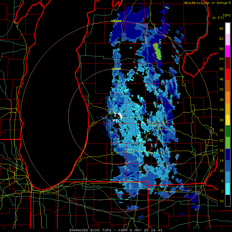The height and width of the screenshot is (232, 232).
Task: Pick the dark green legend swatch
Action: pos(228,131)
